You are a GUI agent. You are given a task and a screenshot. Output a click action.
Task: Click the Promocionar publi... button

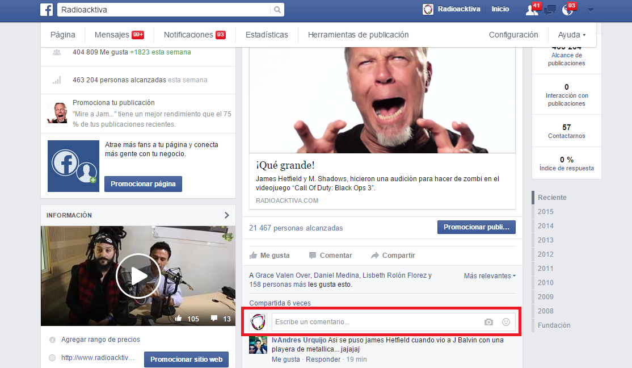477,227
